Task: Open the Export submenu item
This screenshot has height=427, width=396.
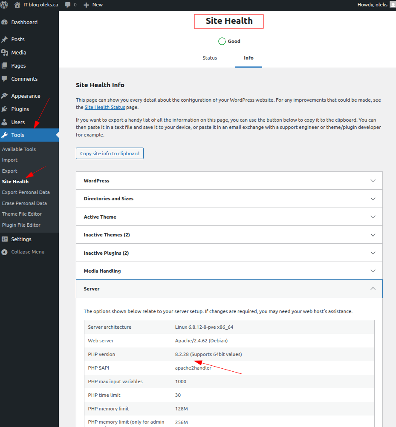Action: click(9, 171)
